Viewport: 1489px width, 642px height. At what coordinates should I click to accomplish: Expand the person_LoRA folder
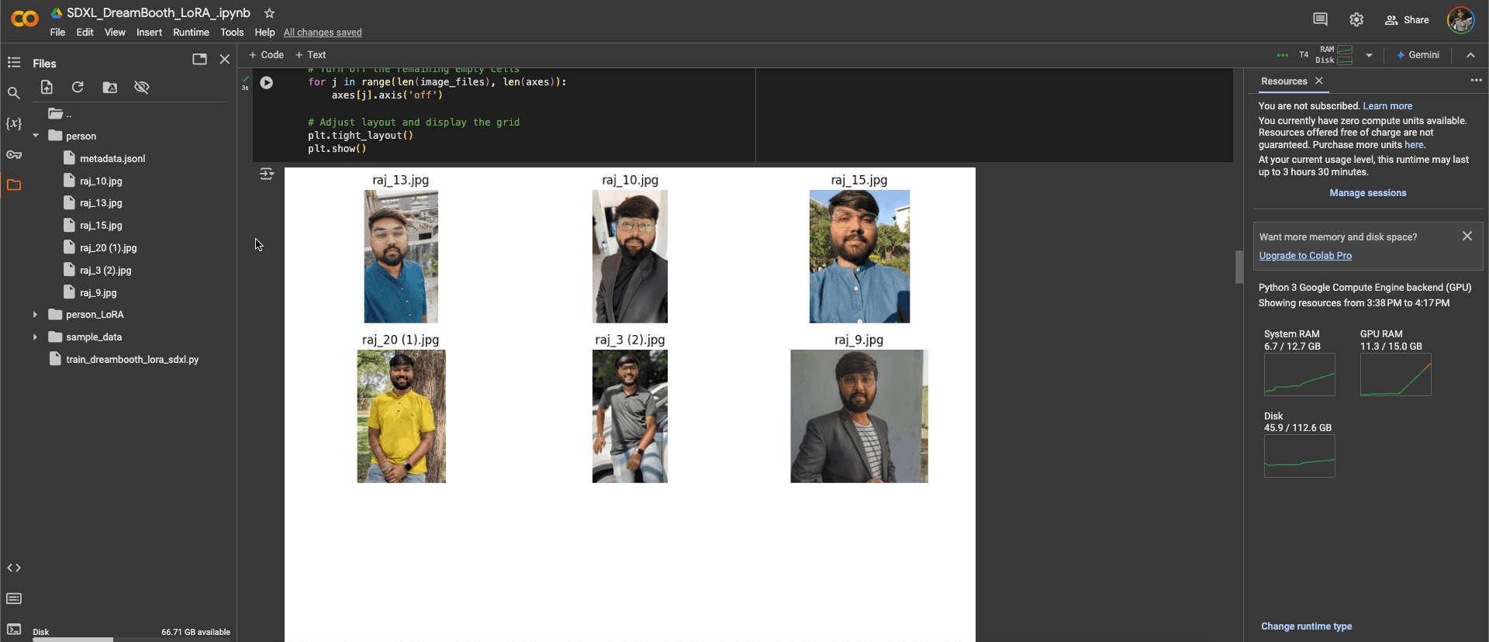point(36,315)
